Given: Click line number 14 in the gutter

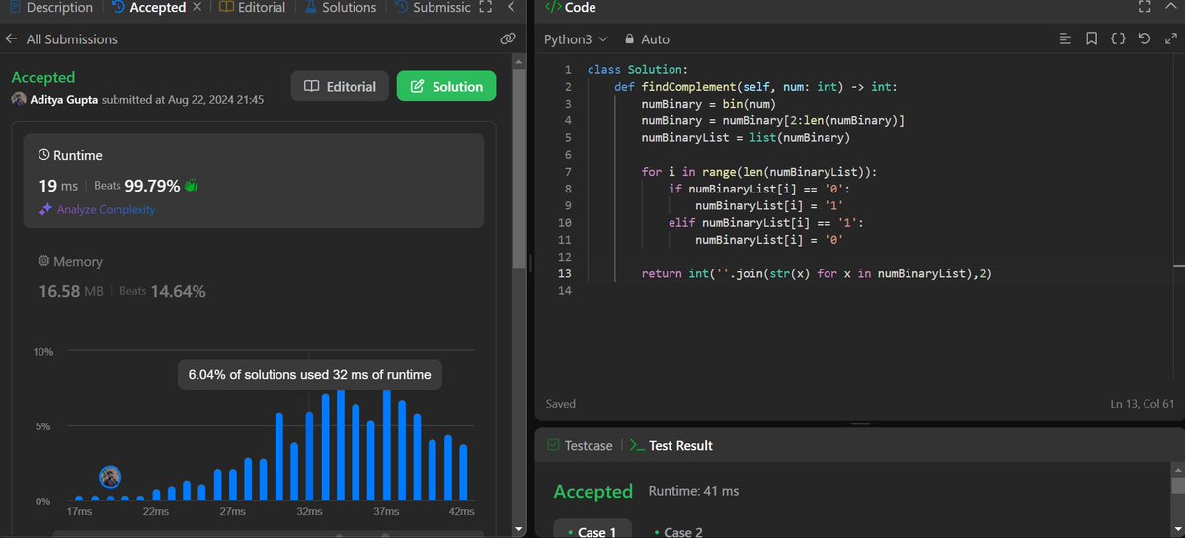Looking at the screenshot, I should [565, 290].
